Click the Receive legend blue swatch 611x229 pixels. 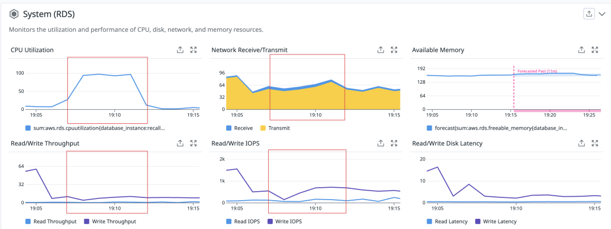tap(229, 128)
